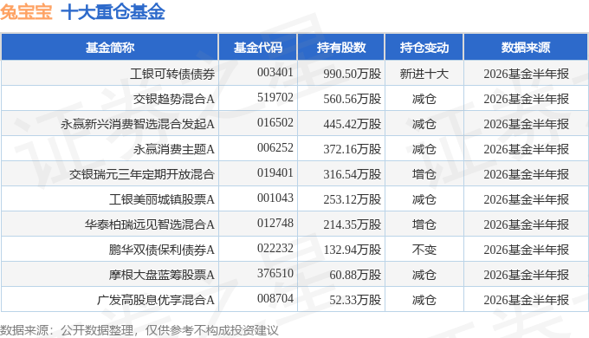Click the 基金简称 column header
This screenshot has width=589, height=338.
[x=110, y=48]
